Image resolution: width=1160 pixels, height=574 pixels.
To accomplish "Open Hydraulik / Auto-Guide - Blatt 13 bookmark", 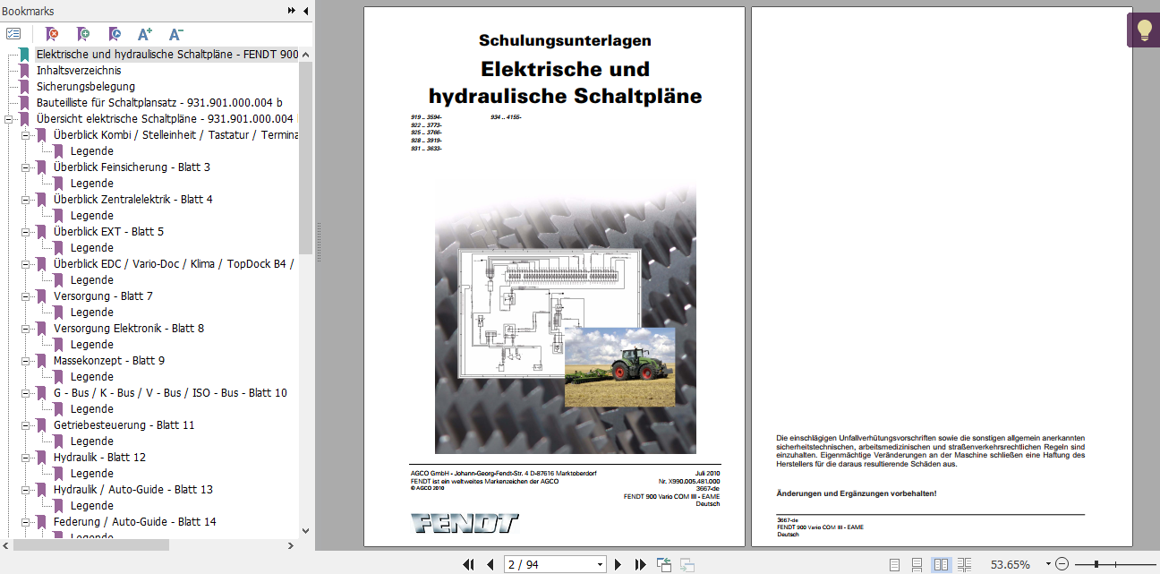I will point(132,490).
